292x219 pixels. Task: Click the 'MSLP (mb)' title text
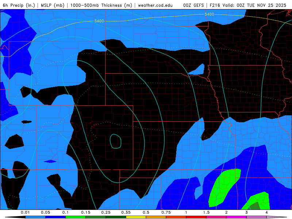pos(53,5)
